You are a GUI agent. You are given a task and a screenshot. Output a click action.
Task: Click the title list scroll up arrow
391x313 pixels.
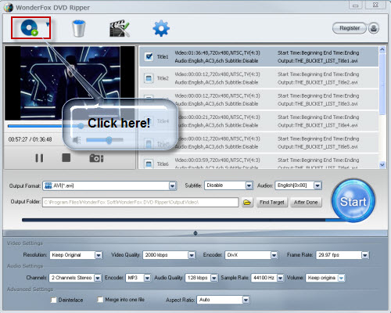click(382, 49)
